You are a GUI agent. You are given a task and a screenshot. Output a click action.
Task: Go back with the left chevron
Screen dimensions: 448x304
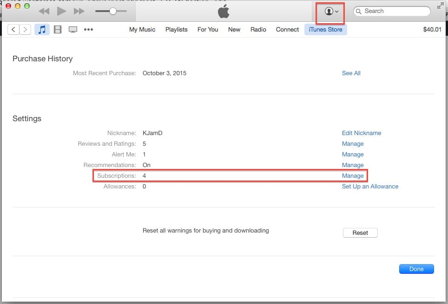coord(13,29)
